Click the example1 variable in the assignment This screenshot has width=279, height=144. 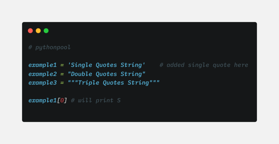(43, 65)
